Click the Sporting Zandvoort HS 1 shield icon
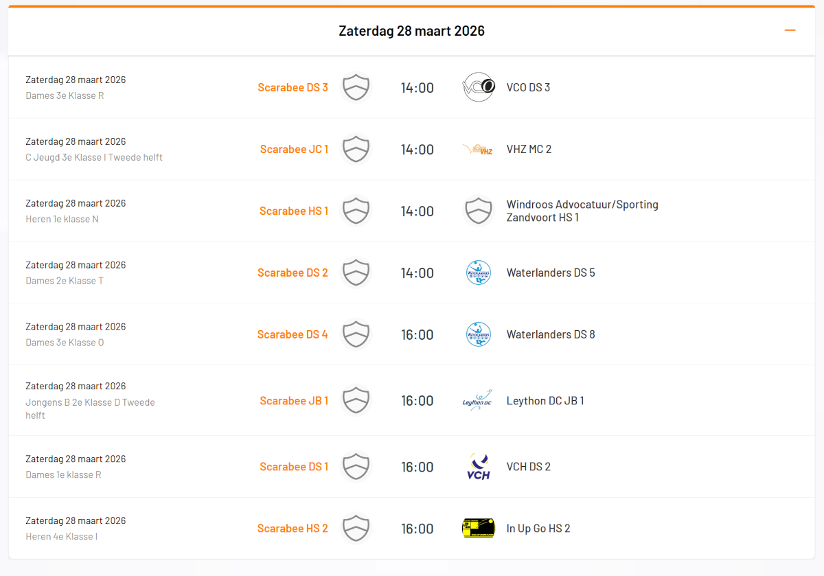 [x=478, y=211]
